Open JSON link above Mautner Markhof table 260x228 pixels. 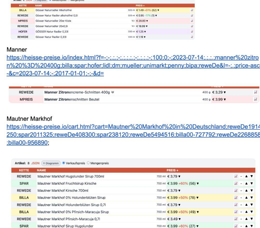[x=35, y=163]
